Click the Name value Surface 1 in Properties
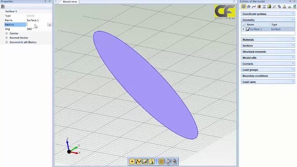Image resolution: width=297 pixels, height=167 pixels. point(32,20)
